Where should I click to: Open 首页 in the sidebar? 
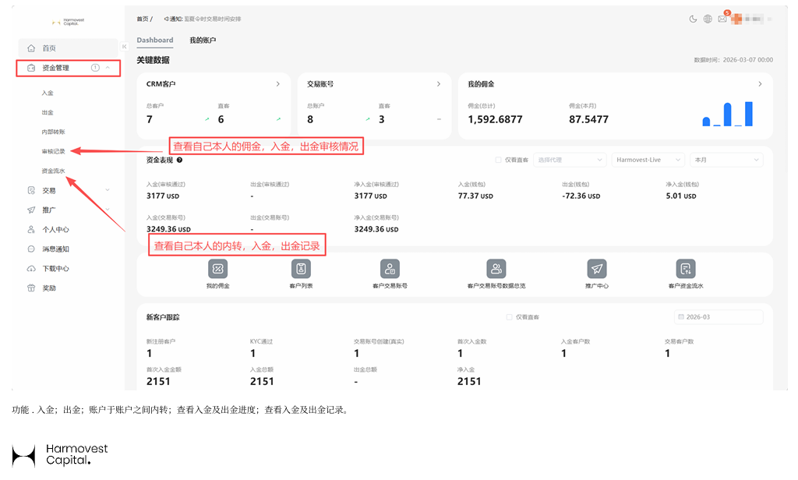69,48
